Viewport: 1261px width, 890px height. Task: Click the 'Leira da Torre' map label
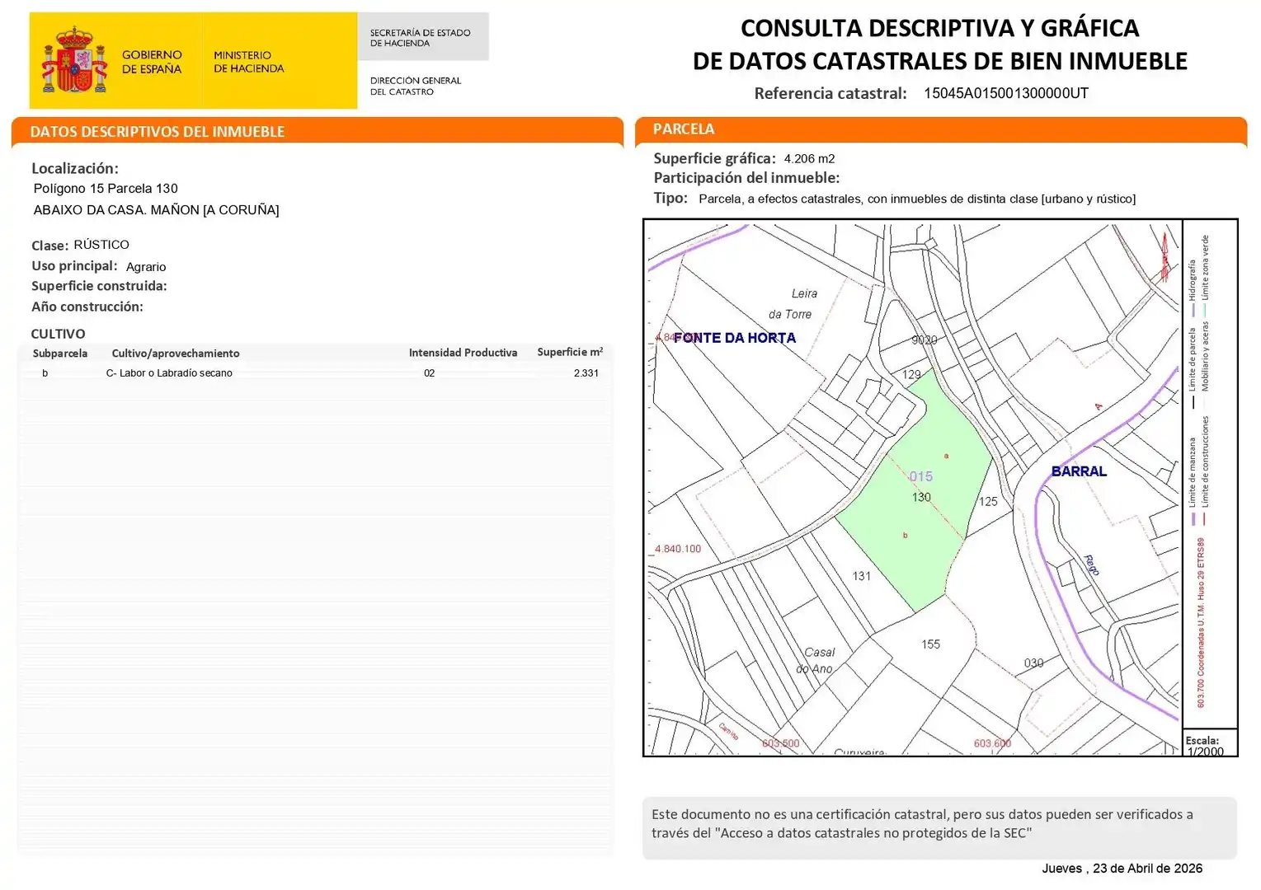793,304
